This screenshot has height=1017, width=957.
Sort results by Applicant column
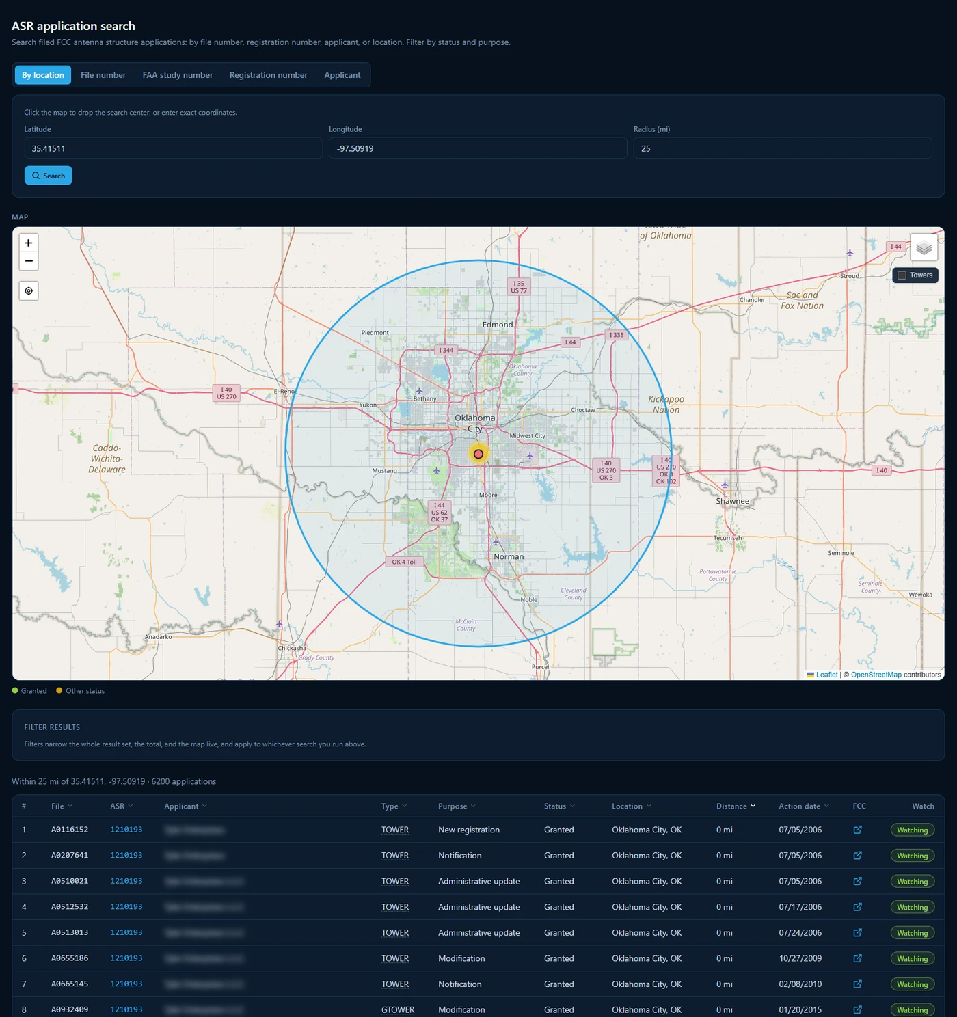coord(185,806)
